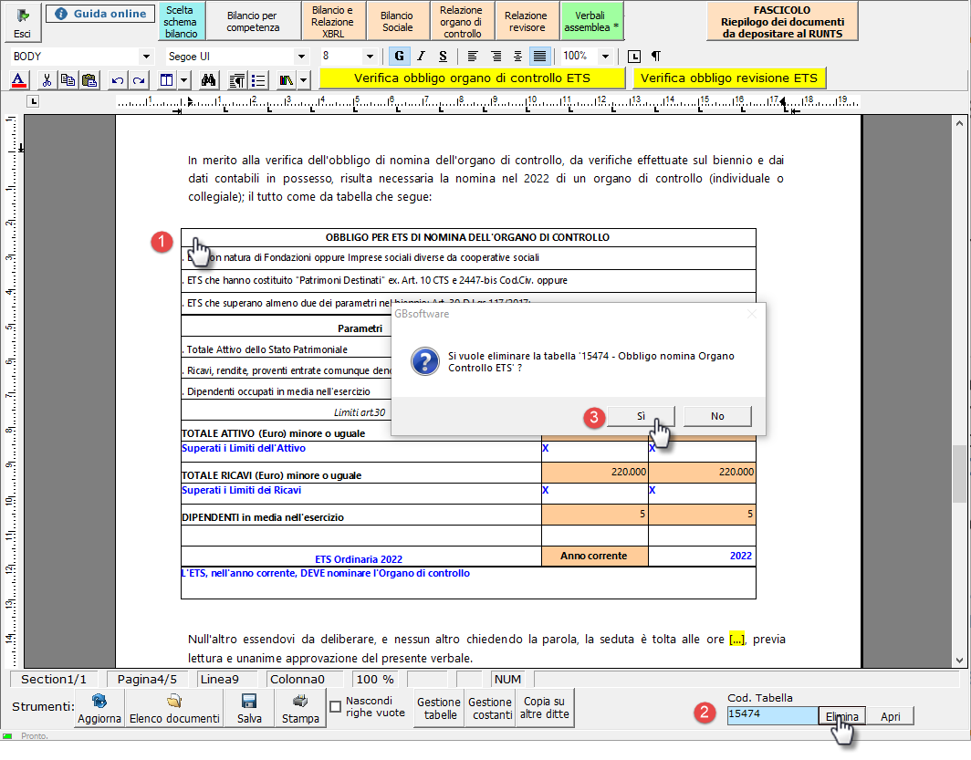Click the Anno corrente 2022 cell
The width and height of the screenshot is (971, 760).
click(x=702, y=556)
